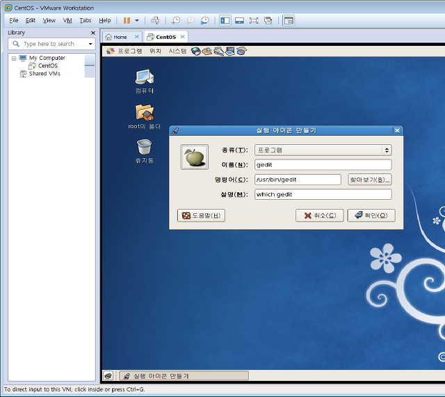Launch the word processor launcher icon in panel
The width and height of the screenshot is (445, 397).
[219, 51]
